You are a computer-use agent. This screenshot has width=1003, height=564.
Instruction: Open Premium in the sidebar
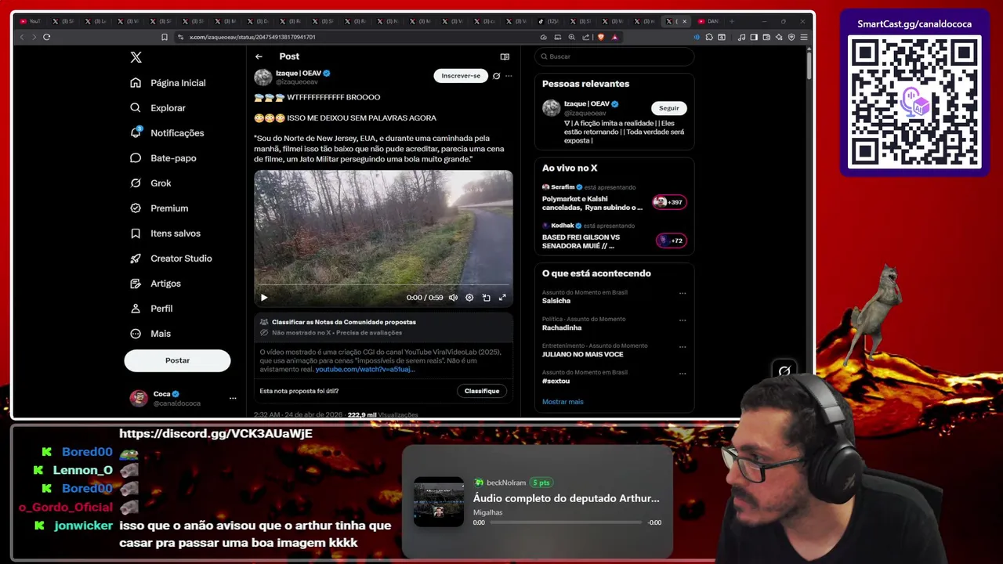pos(159,208)
